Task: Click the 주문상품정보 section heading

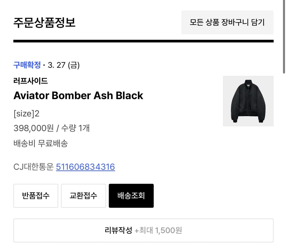Action: click(x=44, y=22)
